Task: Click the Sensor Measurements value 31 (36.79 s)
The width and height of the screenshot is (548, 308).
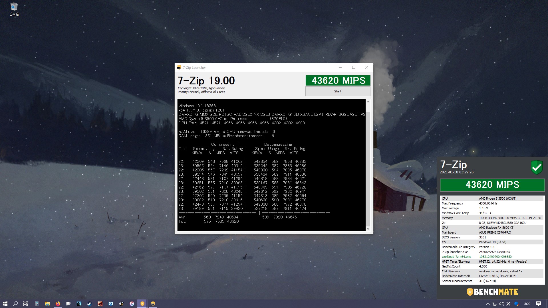Action: [487, 281]
